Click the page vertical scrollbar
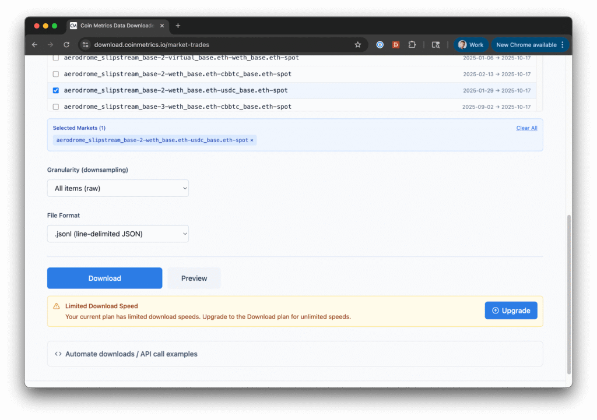 [x=569, y=294]
